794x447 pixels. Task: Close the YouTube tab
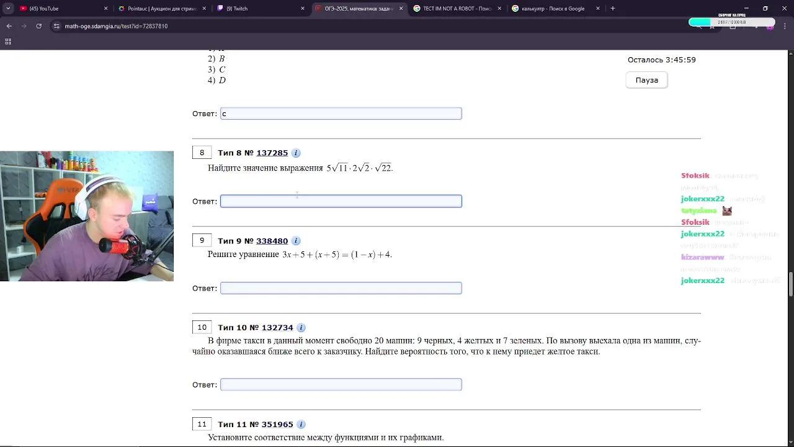106,9
